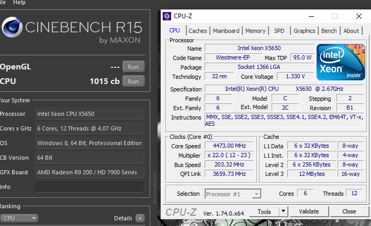Click the Close button in CPU-Z

click(349, 211)
